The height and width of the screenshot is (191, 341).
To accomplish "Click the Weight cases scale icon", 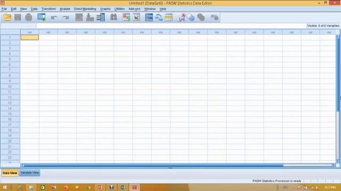I will pyautogui.click(x=159, y=18).
